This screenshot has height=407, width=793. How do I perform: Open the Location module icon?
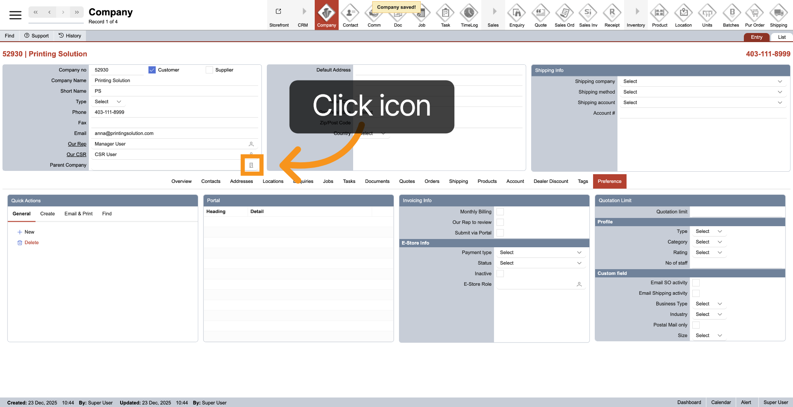coord(683,14)
